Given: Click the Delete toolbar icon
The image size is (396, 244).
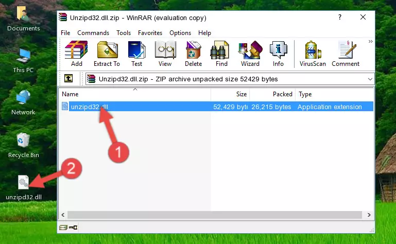Looking at the screenshot, I should point(193,54).
